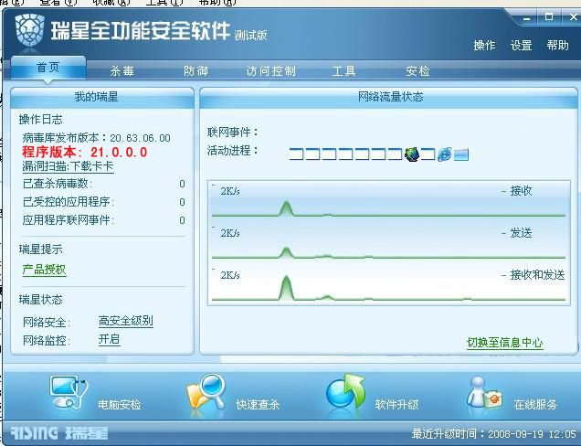The image size is (581, 446).
Task: Click the 网络安全 label
Action: [47, 323]
